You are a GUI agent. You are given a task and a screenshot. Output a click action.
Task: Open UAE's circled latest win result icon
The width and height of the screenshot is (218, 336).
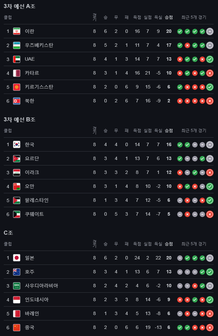pos(210,59)
